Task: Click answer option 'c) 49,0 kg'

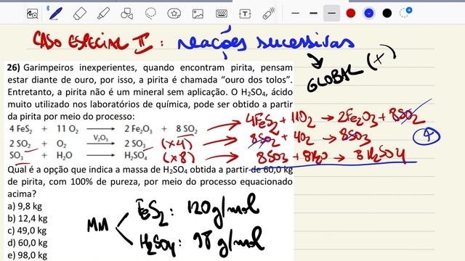Action: click(x=27, y=231)
